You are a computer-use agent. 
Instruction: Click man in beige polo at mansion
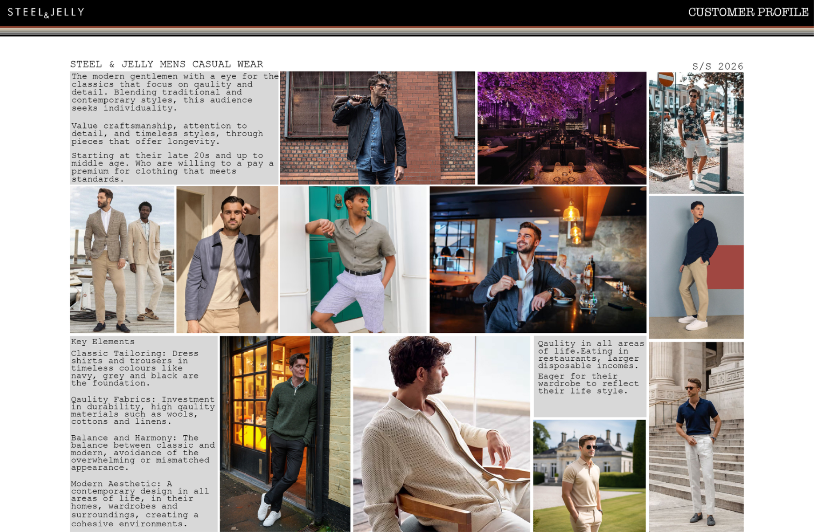[x=589, y=476]
